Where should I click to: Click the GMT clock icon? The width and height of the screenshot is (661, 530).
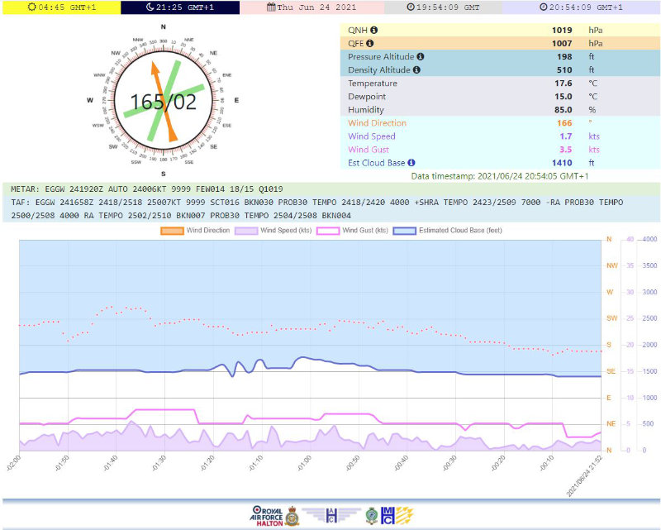point(411,7)
